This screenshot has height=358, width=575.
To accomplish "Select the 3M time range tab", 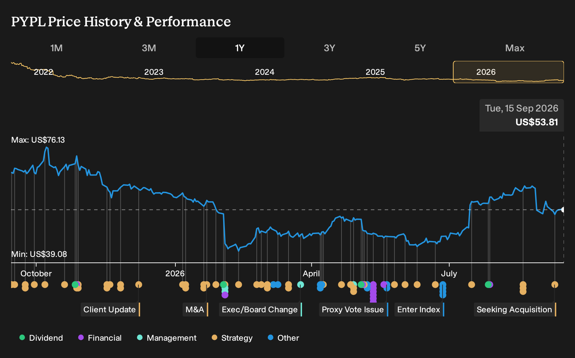I will 149,48.
